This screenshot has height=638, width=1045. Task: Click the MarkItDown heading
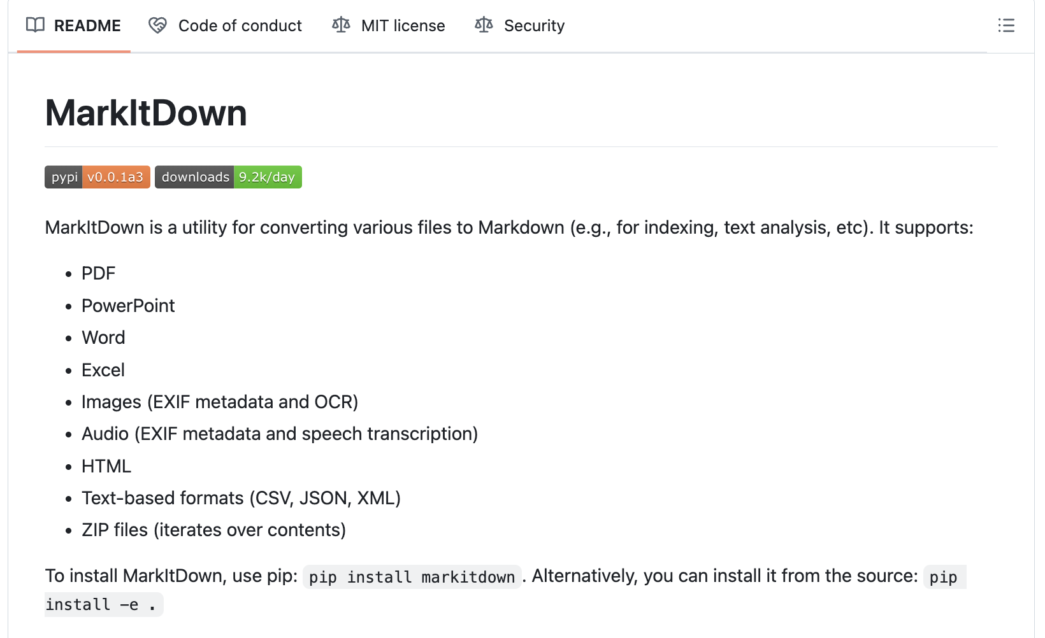pos(146,113)
